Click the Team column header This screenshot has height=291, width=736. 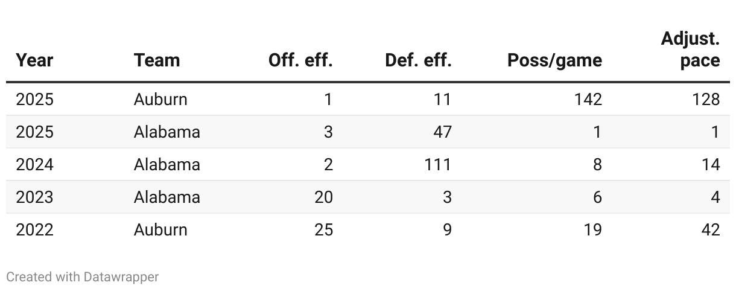157,60
